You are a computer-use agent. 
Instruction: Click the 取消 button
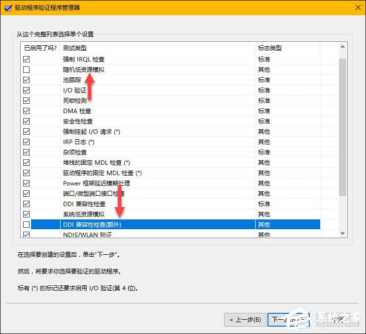coord(337,320)
